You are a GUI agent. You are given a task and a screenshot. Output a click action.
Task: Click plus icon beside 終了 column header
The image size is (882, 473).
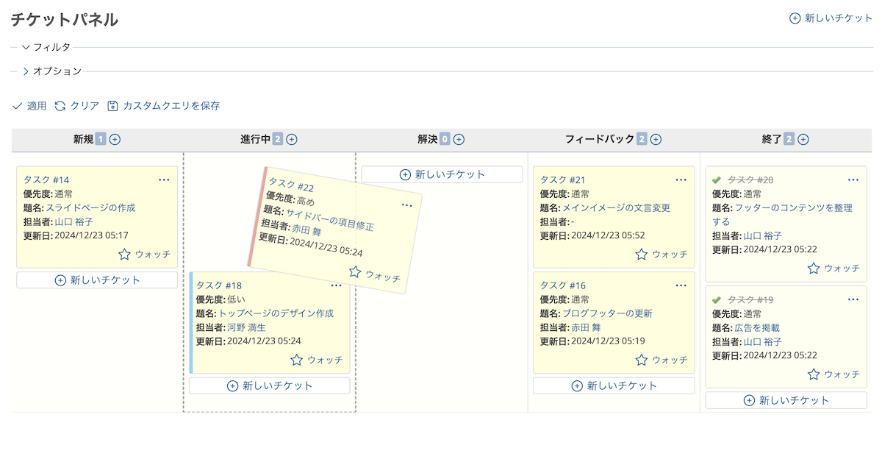tap(803, 139)
